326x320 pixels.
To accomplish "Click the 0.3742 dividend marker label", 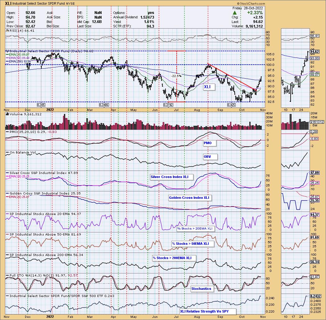I will pyautogui.click(x=168, y=105).
